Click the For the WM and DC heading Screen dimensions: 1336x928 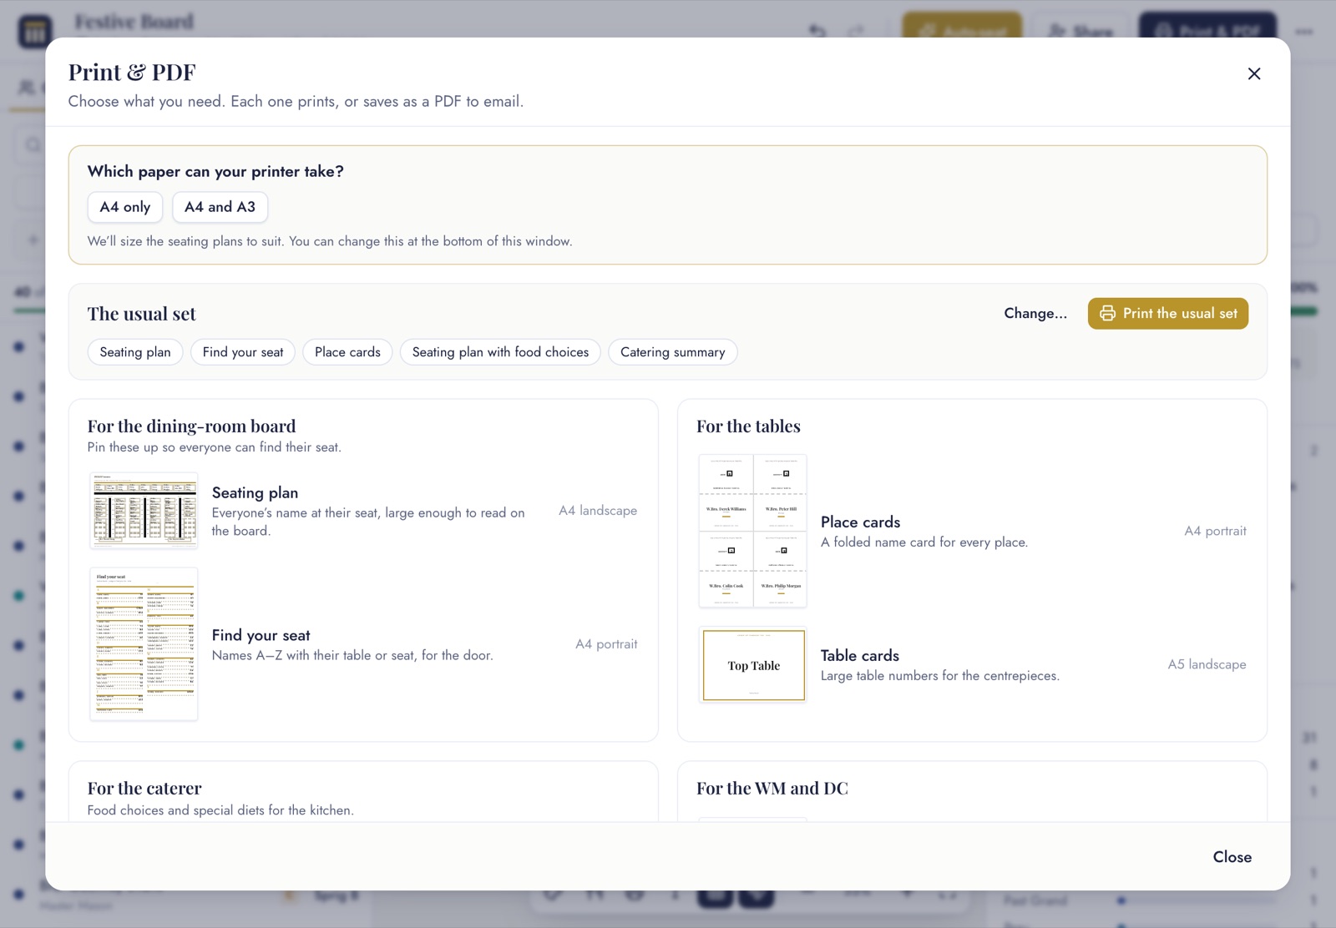pos(772,789)
